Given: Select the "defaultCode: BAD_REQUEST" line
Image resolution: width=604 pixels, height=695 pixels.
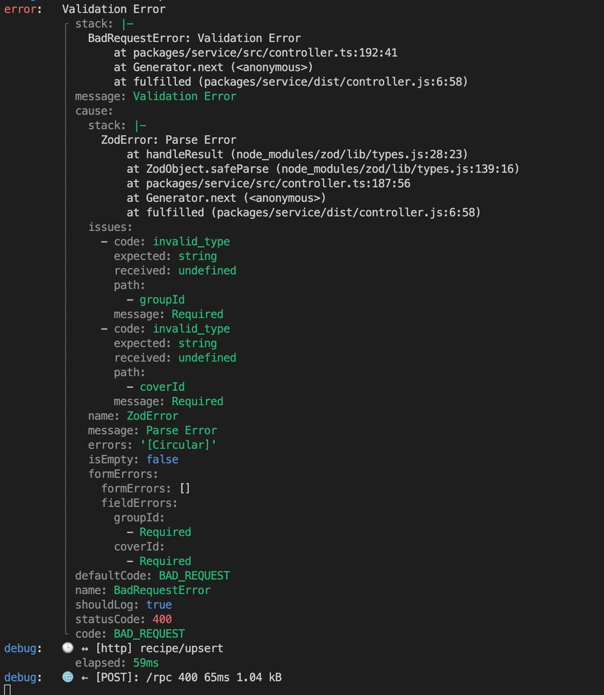Looking at the screenshot, I should coord(152,576).
